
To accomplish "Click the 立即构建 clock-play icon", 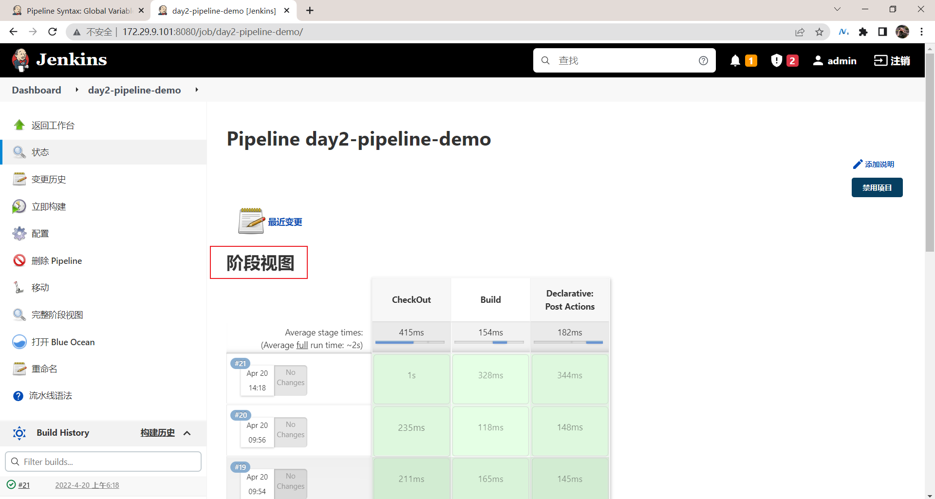I will click(19, 206).
